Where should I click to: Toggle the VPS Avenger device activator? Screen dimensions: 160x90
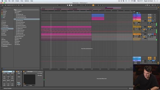coord(24,71)
